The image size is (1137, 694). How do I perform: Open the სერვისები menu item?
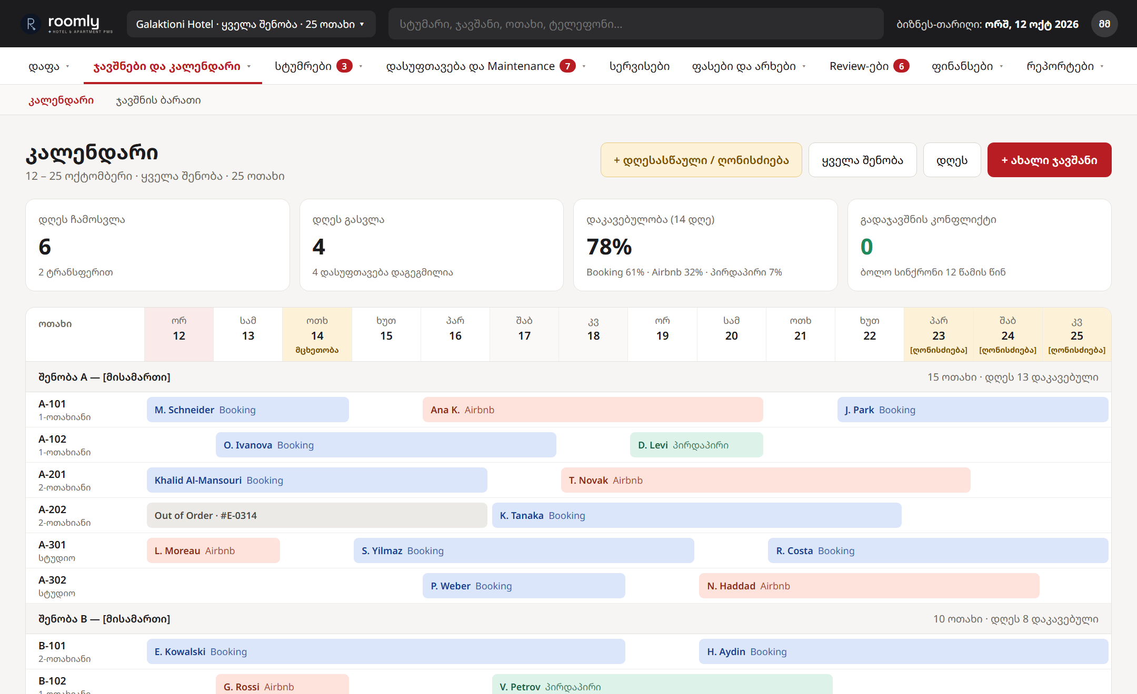[x=640, y=66]
